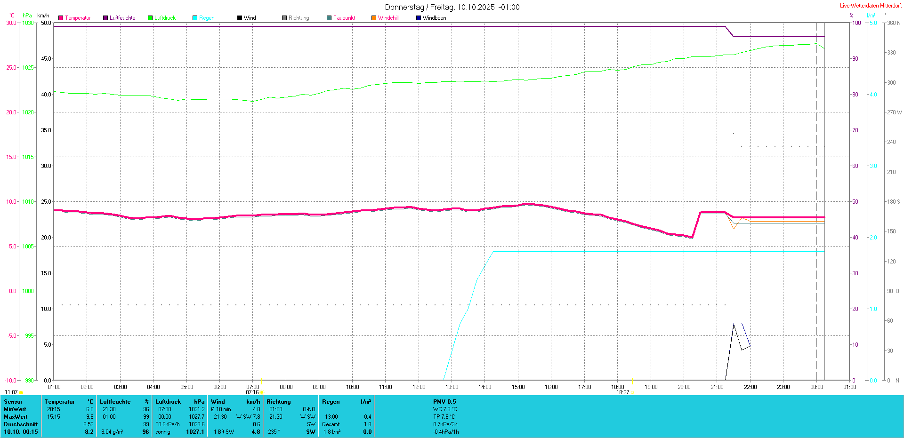The width and height of the screenshot is (904, 438).
Task: Select the Luftdruck column header in the table
Action: [x=168, y=402]
